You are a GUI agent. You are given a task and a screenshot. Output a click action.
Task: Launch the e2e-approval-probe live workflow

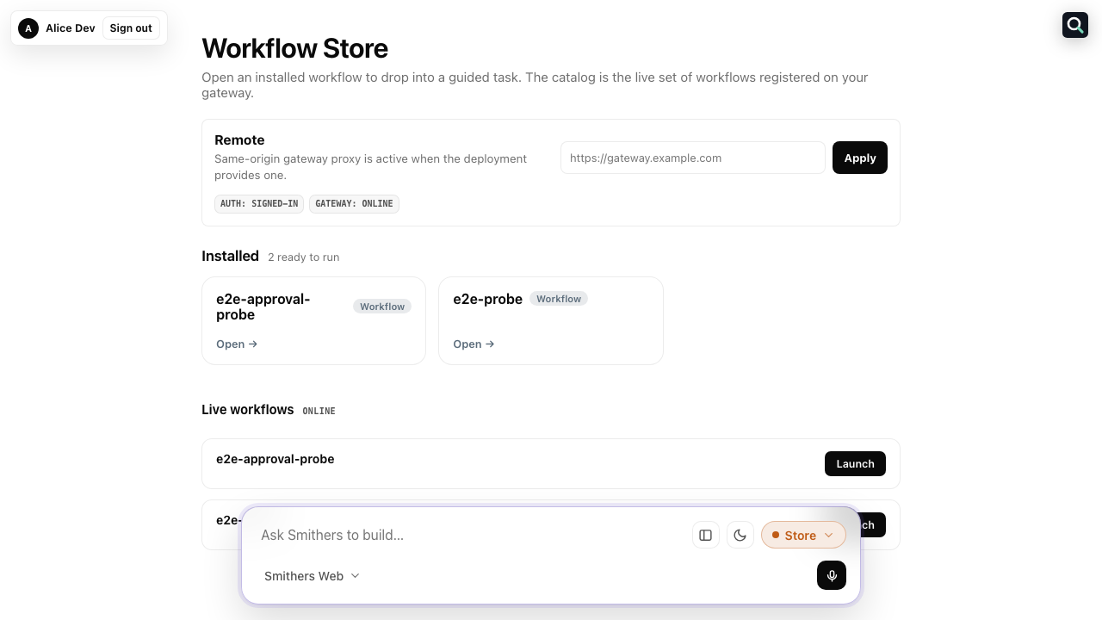click(855, 463)
